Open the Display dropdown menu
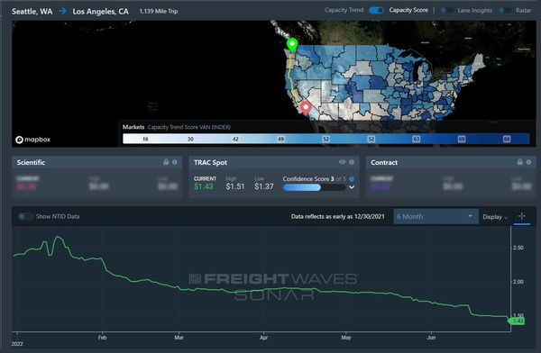Screen dimensions: 541x353 [495, 217]
